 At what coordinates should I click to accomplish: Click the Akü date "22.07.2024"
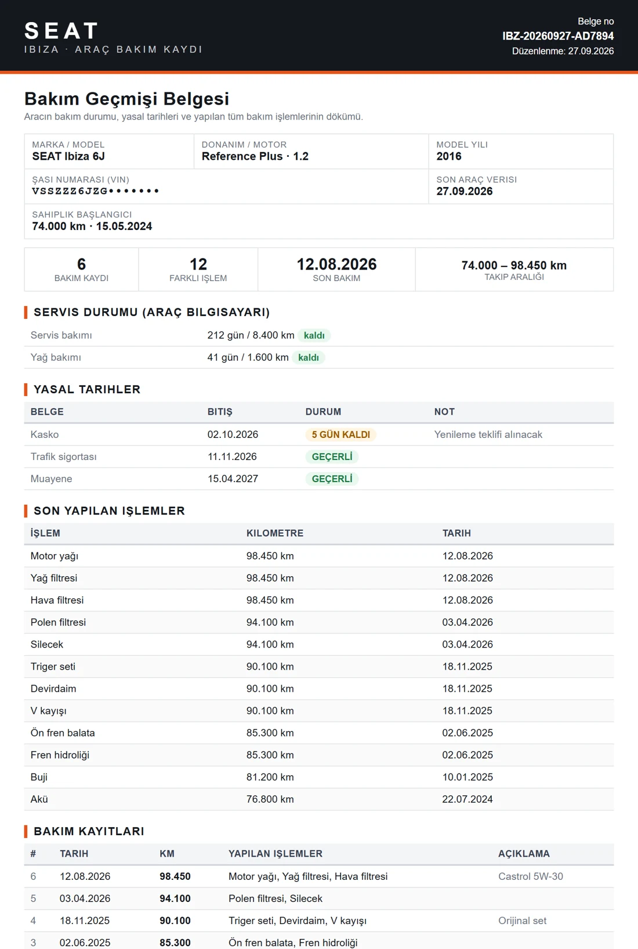click(x=467, y=799)
